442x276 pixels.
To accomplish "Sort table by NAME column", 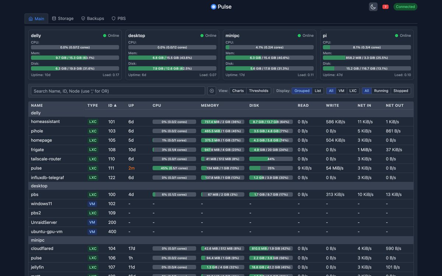I will tap(37, 106).
